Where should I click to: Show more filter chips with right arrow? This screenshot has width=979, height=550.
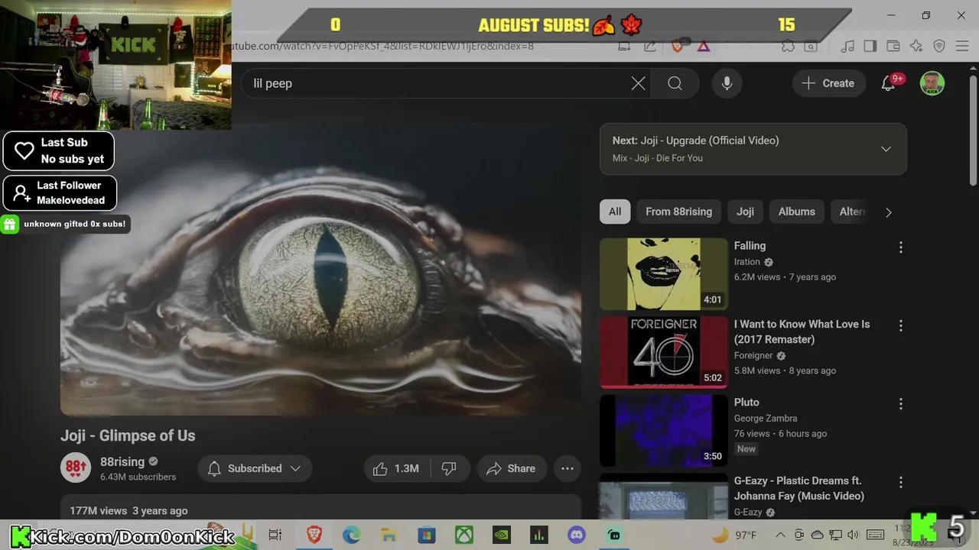point(888,212)
